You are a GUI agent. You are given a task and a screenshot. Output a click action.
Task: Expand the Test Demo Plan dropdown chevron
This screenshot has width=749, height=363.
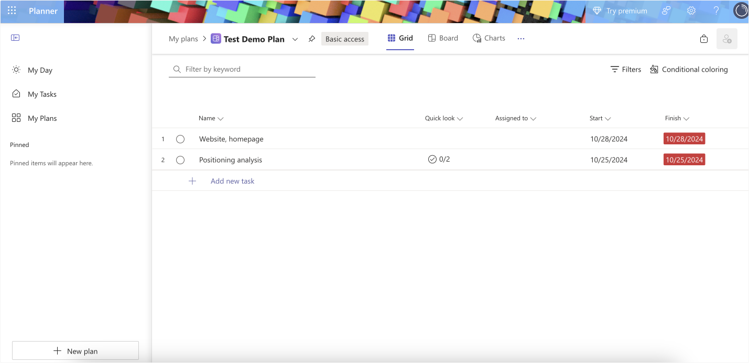pos(295,39)
